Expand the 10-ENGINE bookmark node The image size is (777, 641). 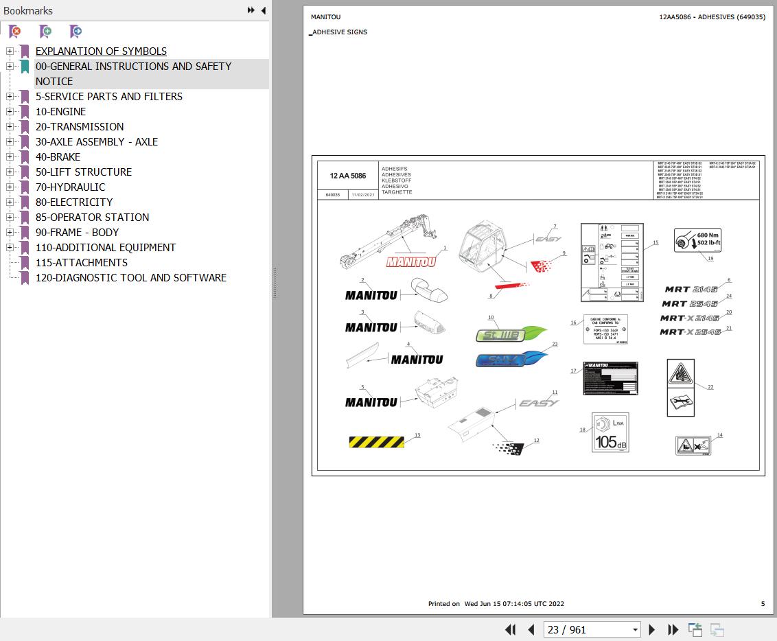(10, 111)
